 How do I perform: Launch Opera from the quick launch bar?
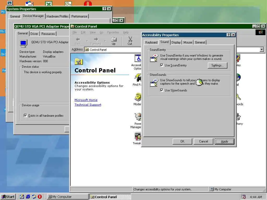pyautogui.click(x=40, y=197)
